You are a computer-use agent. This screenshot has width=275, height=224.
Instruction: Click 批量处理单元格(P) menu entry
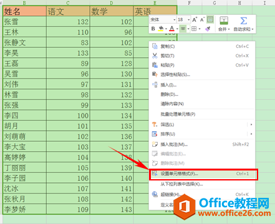[x=202, y=114]
